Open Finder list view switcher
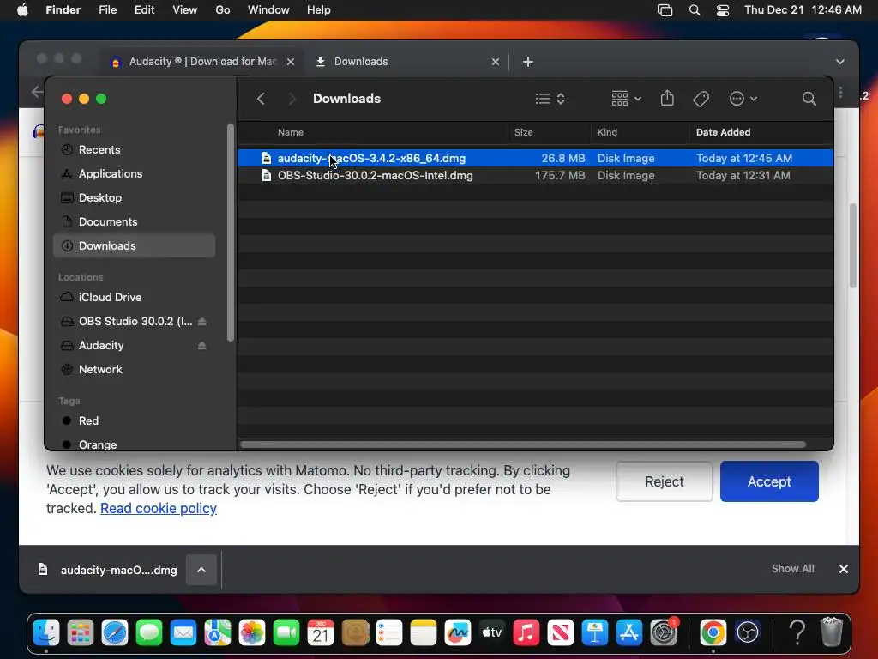878x659 pixels. pos(550,99)
